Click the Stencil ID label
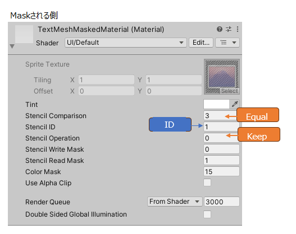Screen dimensions: 296x234 click(40, 127)
